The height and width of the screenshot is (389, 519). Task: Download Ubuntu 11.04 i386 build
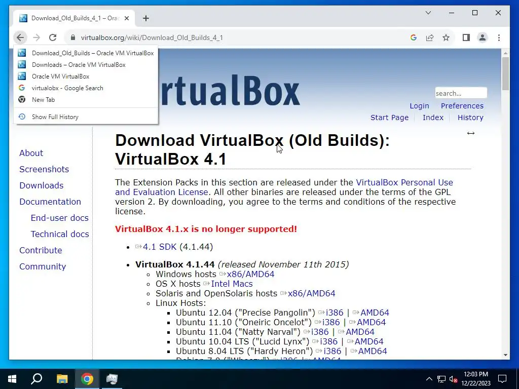(320, 332)
